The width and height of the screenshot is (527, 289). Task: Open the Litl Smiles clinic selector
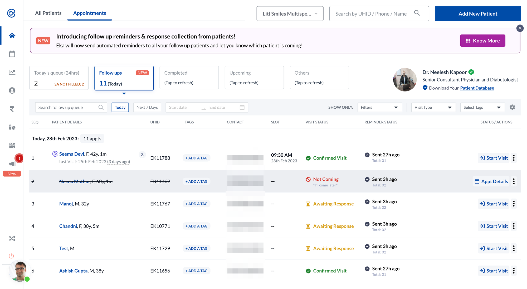coord(290,14)
